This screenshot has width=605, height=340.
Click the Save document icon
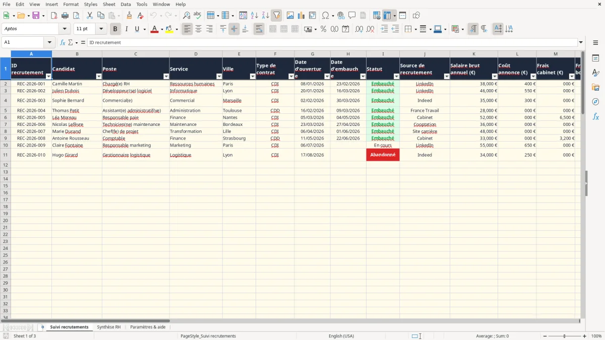[36, 16]
